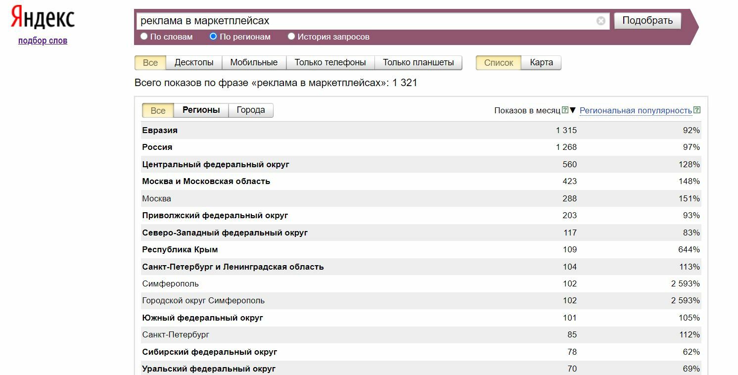Filter by Мобильные devices
The width and height of the screenshot is (738, 375).
tap(254, 63)
